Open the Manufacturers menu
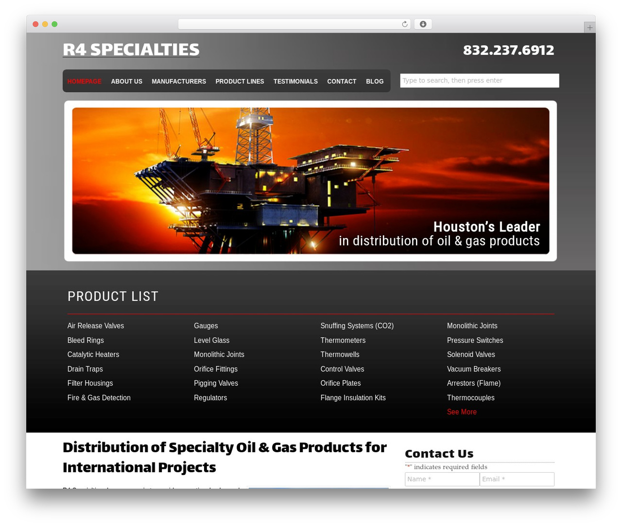The height and width of the screenshot is (526, 622). point(179,82)
